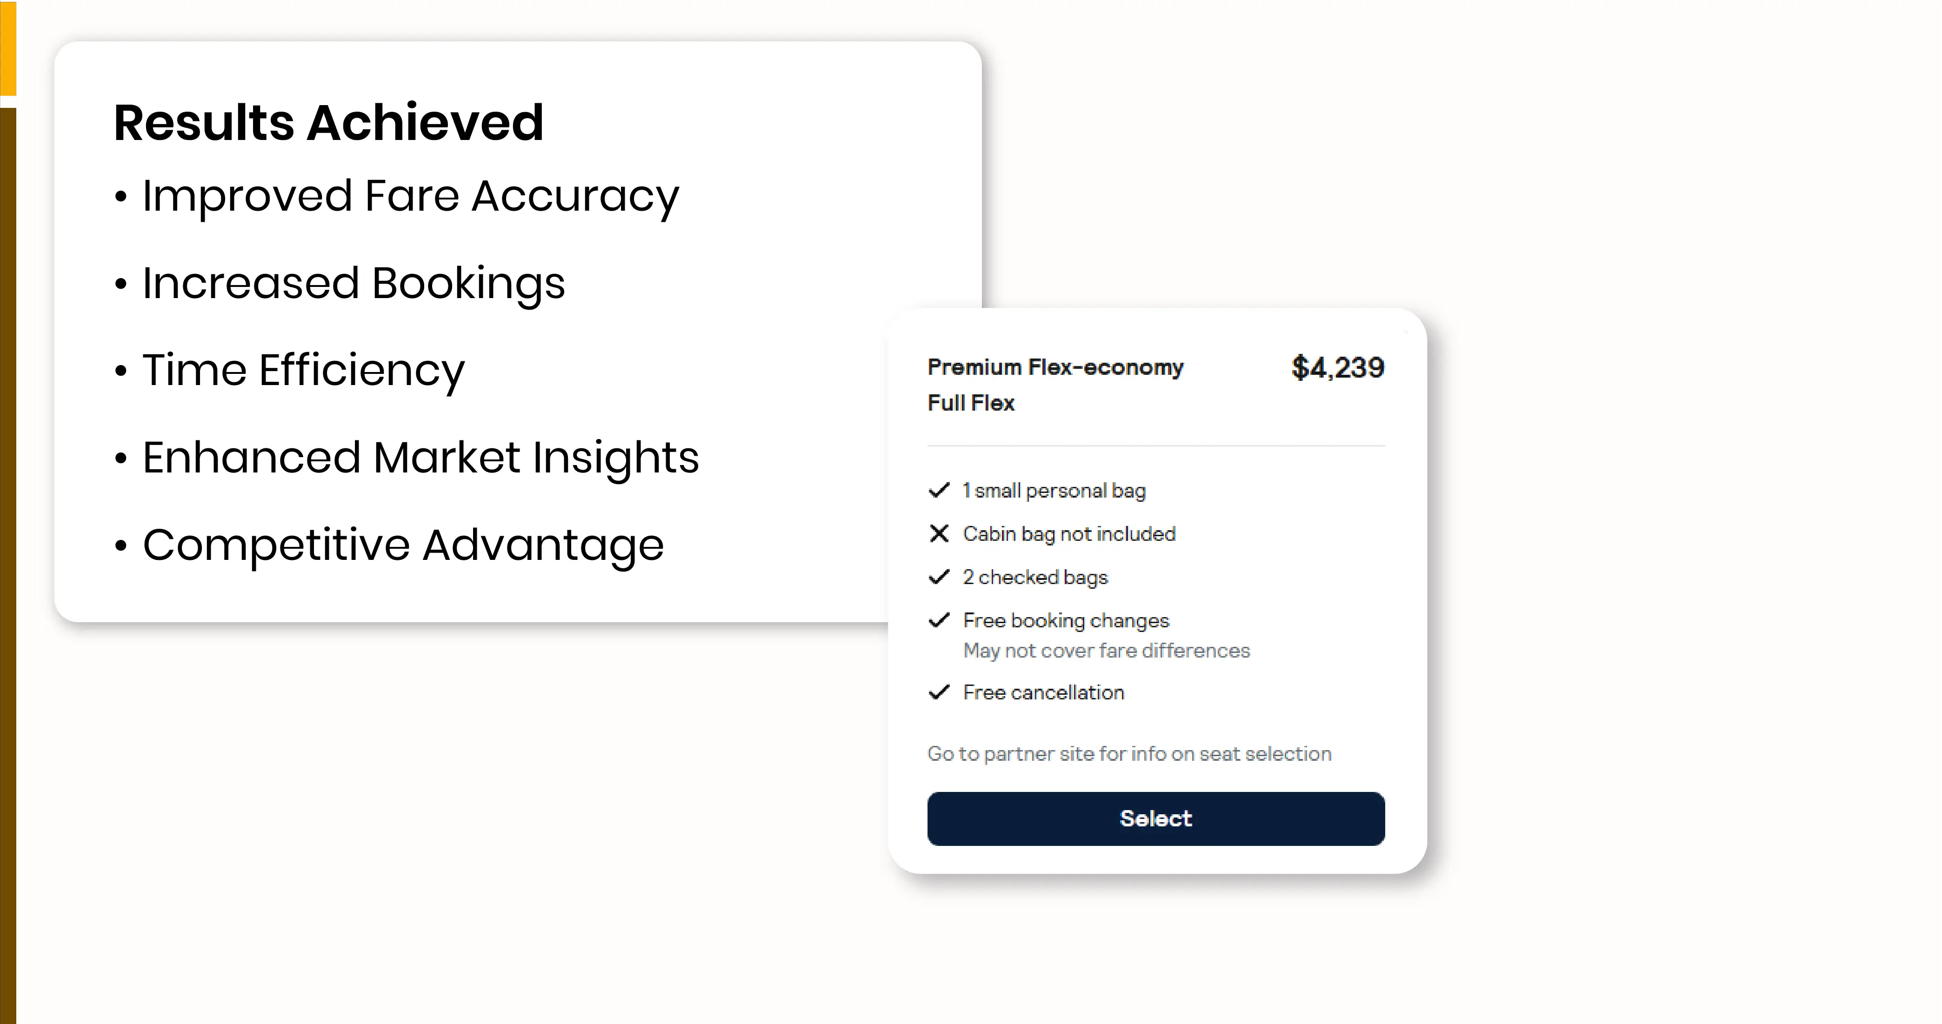Image resolution: width=1942 pixels, height=1024 pixels.
Task: Click the brown vertical bar on left edge
Action: 7,565
